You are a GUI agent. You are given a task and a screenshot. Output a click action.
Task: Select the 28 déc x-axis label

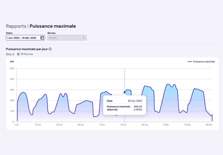coord(209,125)
